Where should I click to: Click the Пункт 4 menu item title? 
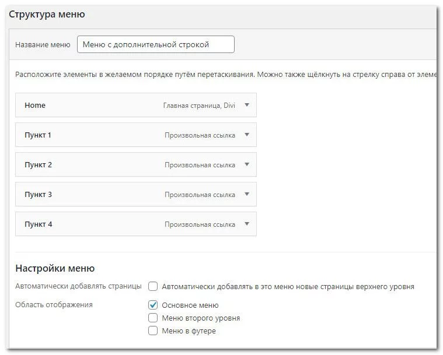(x=38, y=224)
